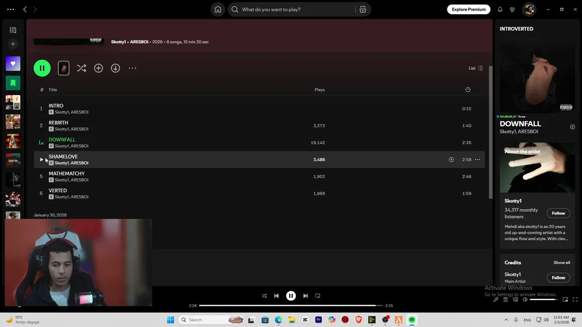This screenshot has width=582, height=327.
Task: Add the album to Your Library
Action: pyautogui.click(x=98, y=68)
